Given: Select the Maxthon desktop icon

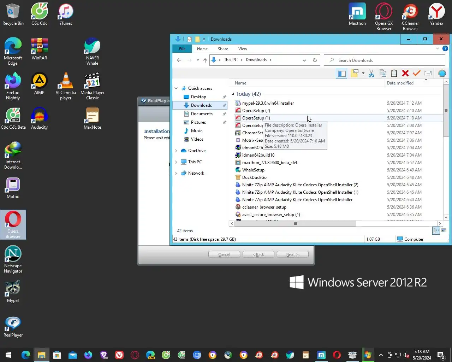Looking at the screenshot, I should (x=357, y=14).
